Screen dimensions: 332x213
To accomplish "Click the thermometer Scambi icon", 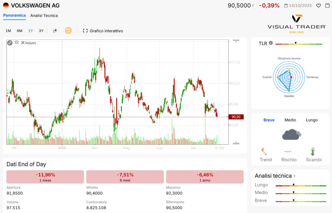I will tap(313, 152).
